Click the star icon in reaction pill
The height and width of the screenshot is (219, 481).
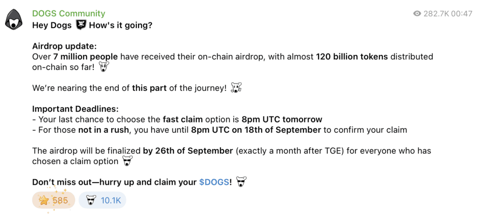pyautogui.click(x=44, y=201)
